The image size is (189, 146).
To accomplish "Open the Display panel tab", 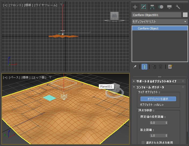I will coord(169,7).
